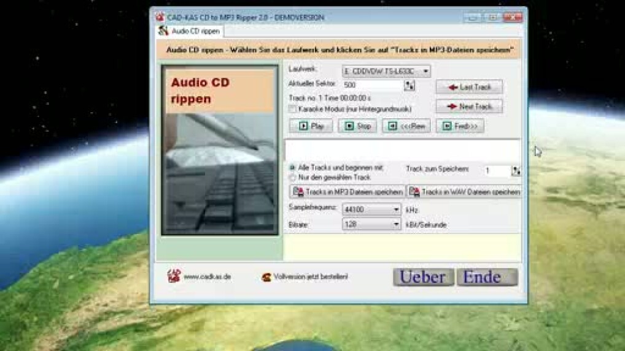625x351 pixels.
Task: Go to Last Track
Action: point(469,87)
